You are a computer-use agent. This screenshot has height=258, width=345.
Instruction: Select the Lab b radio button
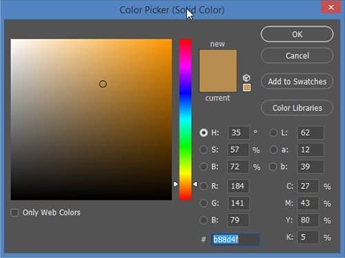pyautogui.click(x=273, y=167)
